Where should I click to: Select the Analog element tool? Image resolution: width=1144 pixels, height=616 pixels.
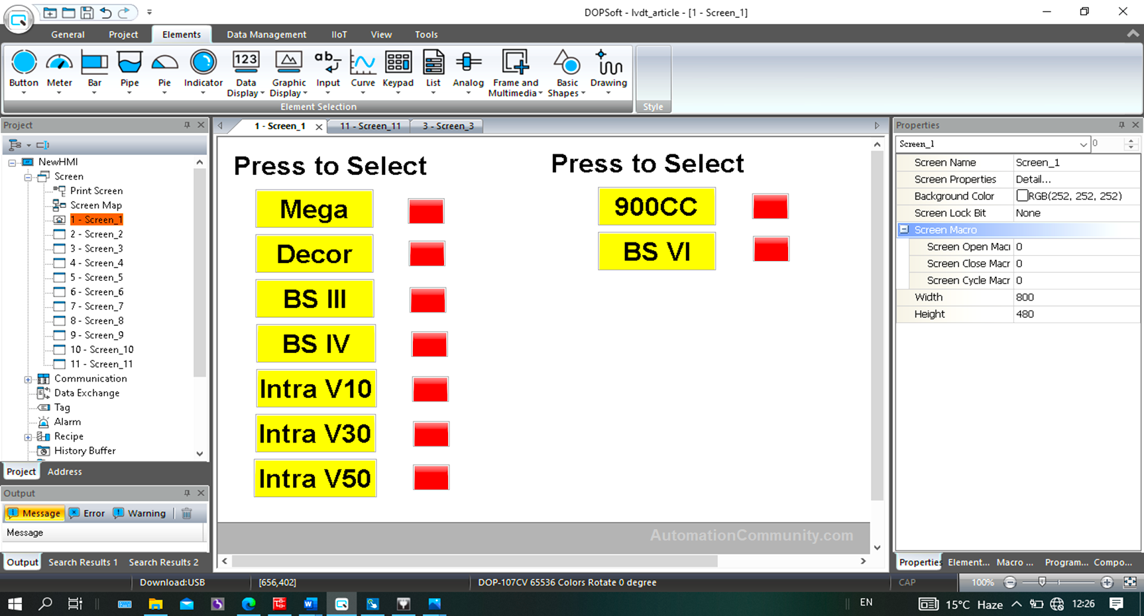coord(469,72)
